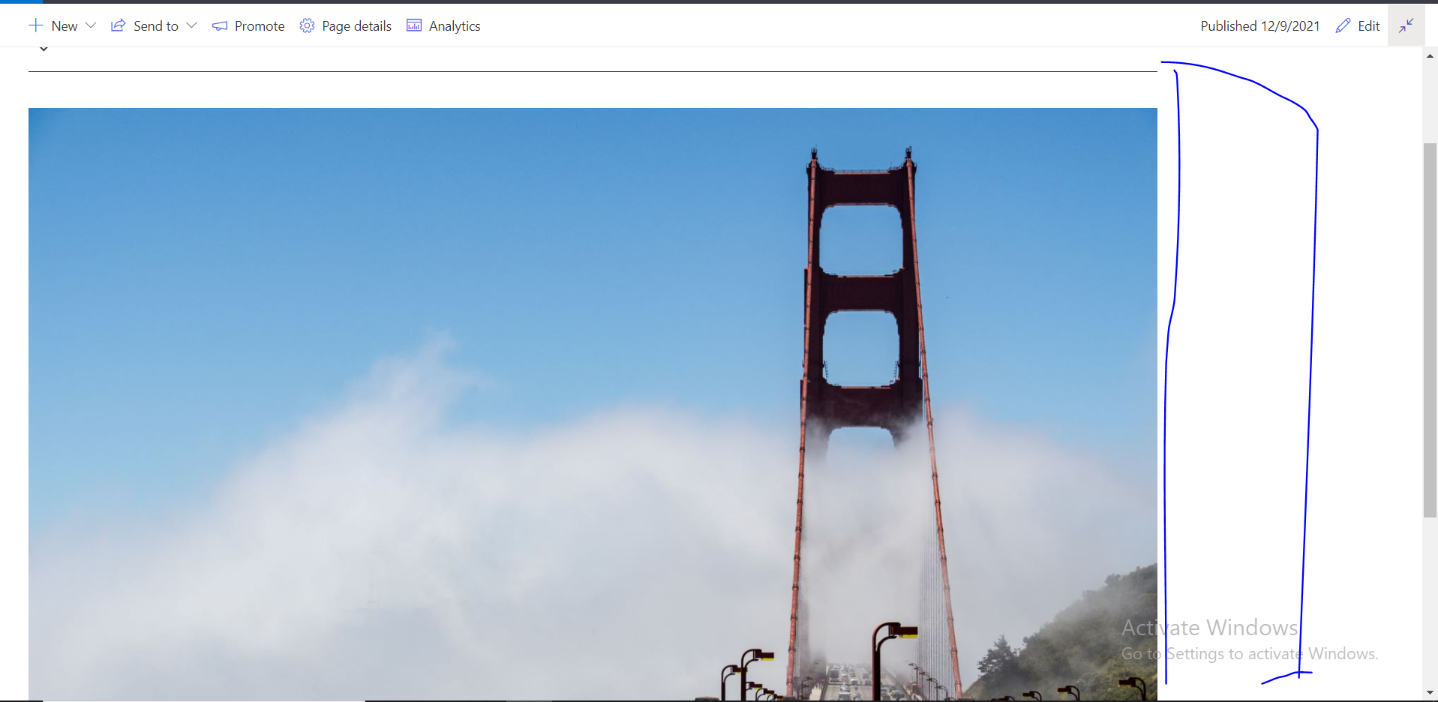Click the Page details gear icon
This screenshot has height=702, width=1438.
pos(307,25)
